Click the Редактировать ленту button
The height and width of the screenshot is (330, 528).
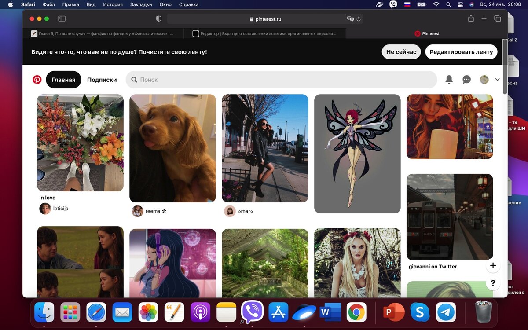pos(461,51)
